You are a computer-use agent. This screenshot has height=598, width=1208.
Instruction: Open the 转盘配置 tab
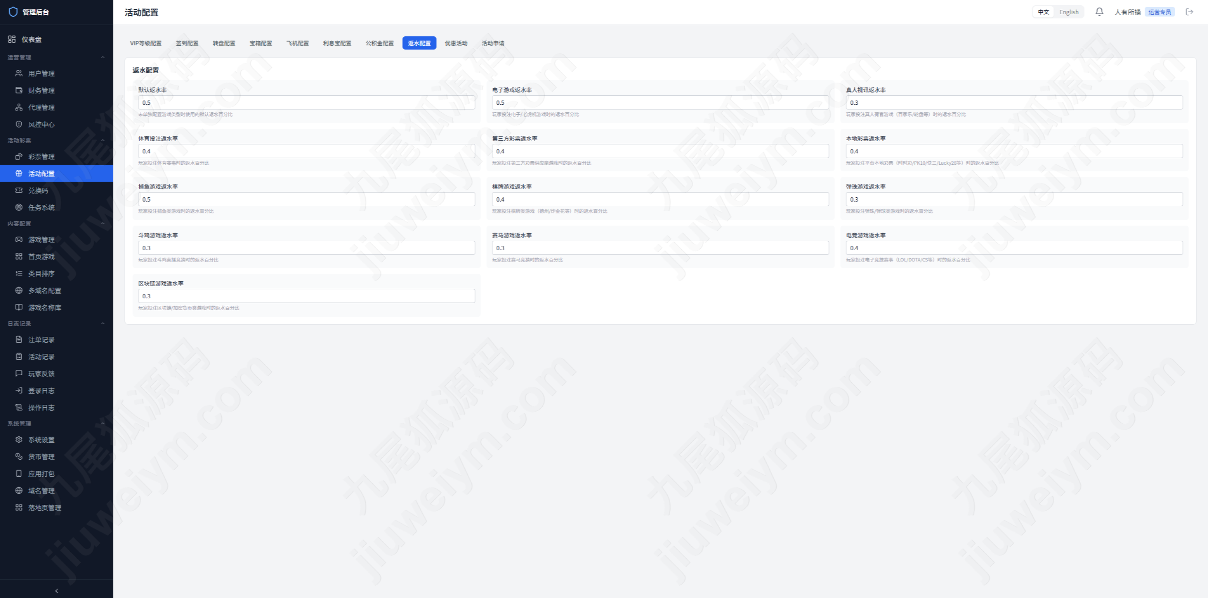(x=224, y=43)
